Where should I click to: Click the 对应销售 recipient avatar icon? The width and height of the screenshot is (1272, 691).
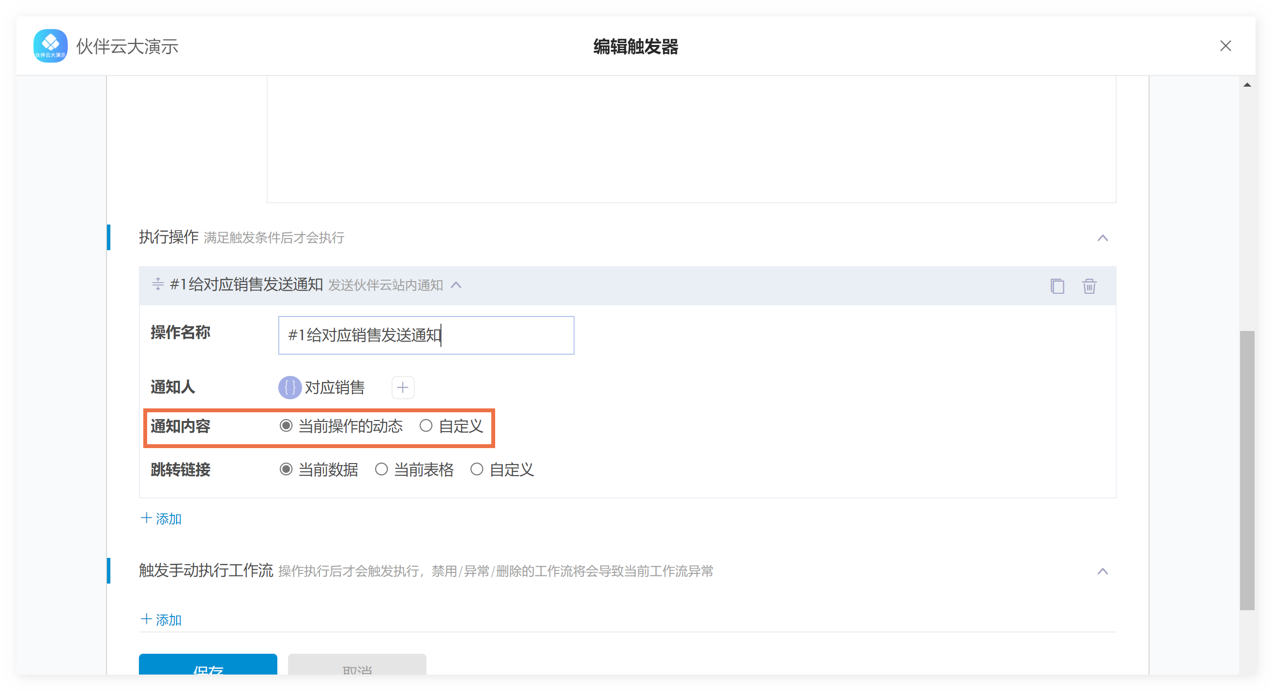tap(290, 388)
